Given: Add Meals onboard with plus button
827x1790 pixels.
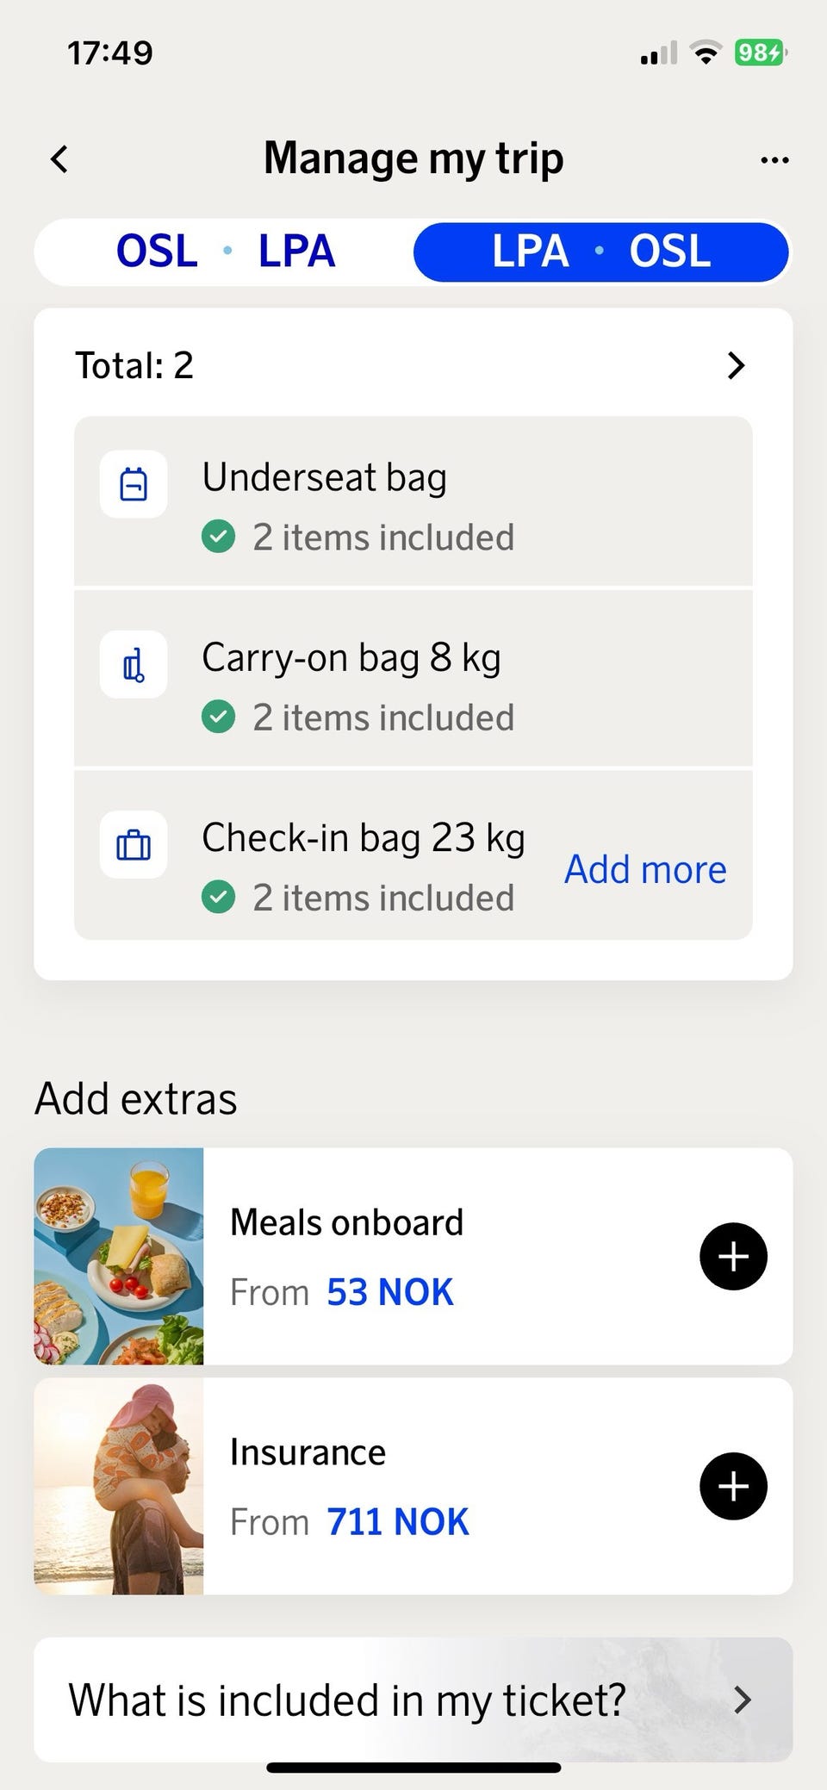Looking at the screenshot, I should tap(733, 1257).
